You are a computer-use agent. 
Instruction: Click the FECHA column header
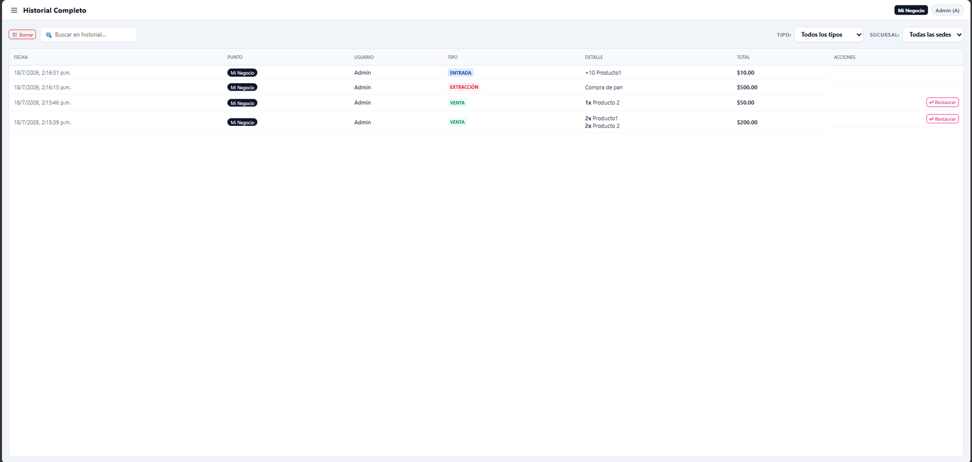[x=21, y=57]
